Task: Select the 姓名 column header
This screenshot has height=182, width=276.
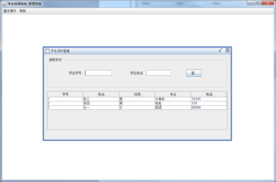Action: (101, 94)
